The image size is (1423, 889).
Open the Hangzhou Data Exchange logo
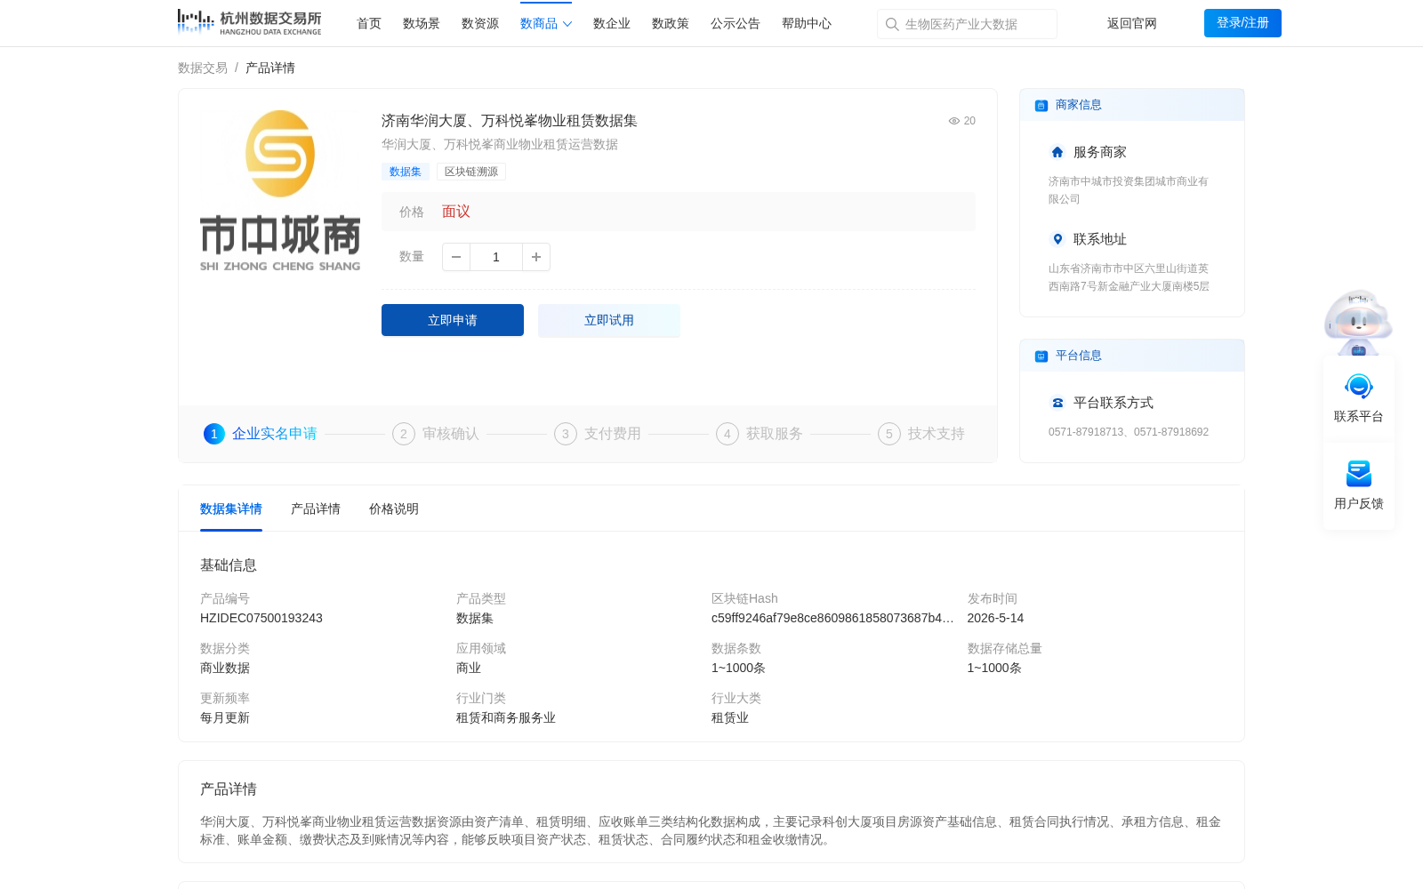tap(250, 22)
